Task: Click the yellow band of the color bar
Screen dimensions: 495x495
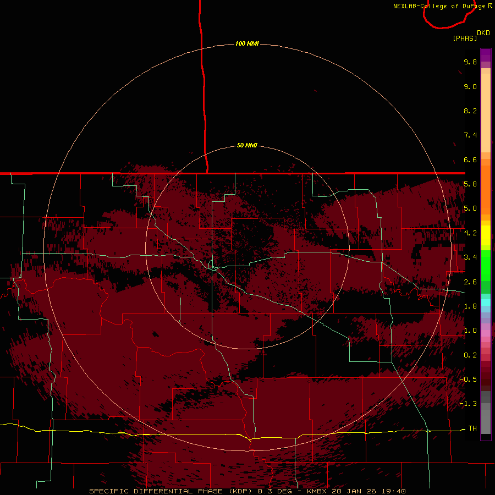Action: [x=486, y=235]
